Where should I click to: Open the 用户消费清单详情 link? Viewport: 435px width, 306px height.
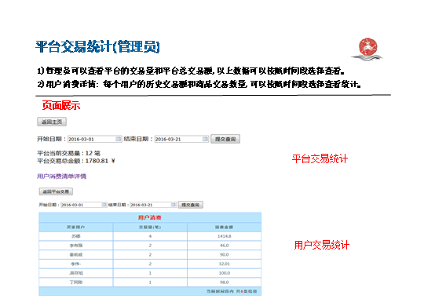(61, 177)
